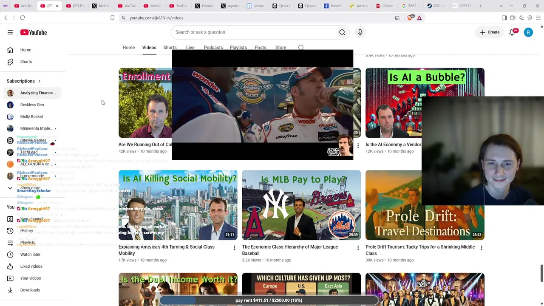
Task: Open 'Prole Drift: Travel Destinations' thumbnail
Action: click(x=425, y=205)
